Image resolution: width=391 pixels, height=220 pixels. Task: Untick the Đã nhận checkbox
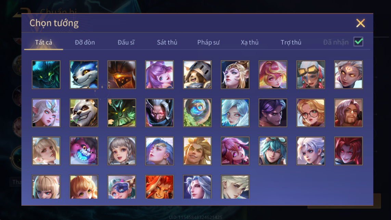click(x=359, y=42)
